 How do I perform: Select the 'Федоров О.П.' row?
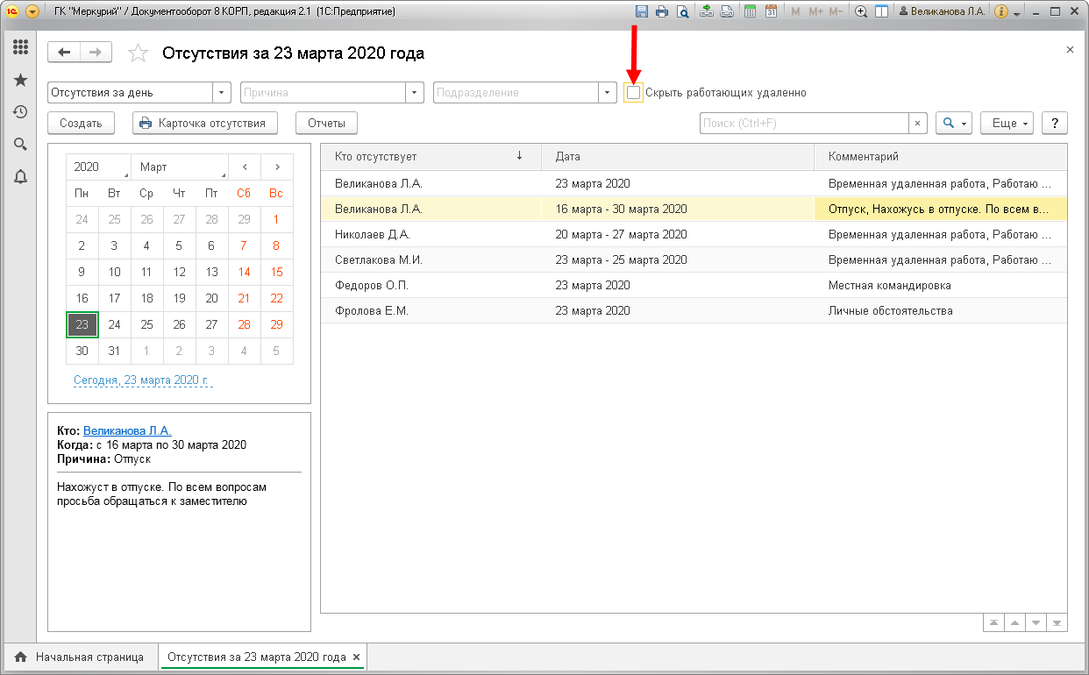pyautogui.click(x=694, y=285)
